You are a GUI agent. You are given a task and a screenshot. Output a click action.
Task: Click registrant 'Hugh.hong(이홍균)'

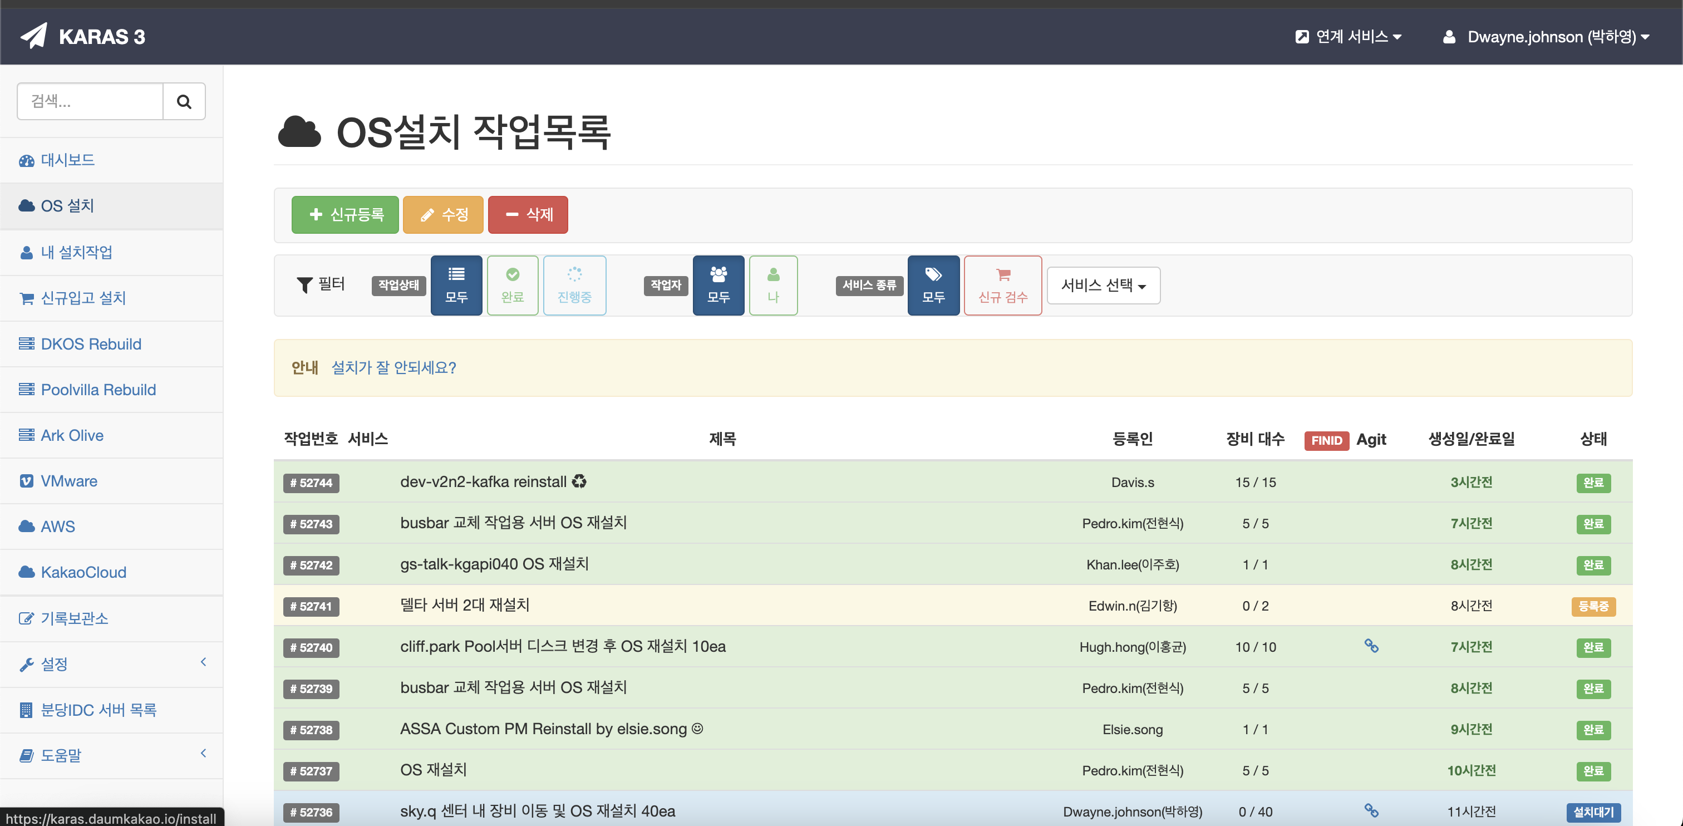(x=1133, y=647)
